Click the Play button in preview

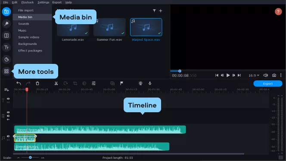[228, 75]
